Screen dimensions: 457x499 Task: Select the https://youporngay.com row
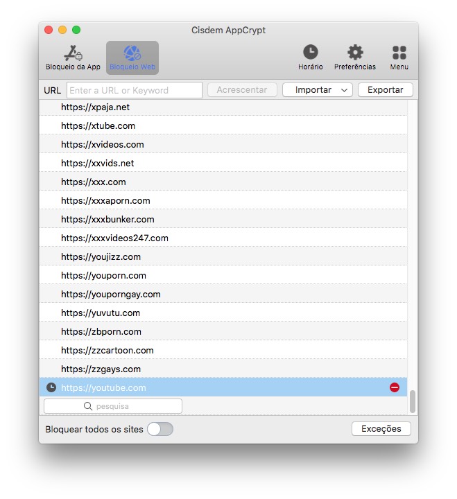(x=223, y=295)
